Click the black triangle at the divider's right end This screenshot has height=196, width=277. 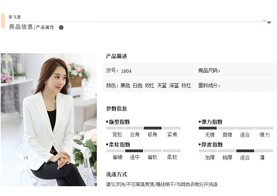(269, 23)
